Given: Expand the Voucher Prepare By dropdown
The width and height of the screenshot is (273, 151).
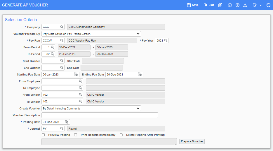Looking at the screenshot, I should [91, 34].
